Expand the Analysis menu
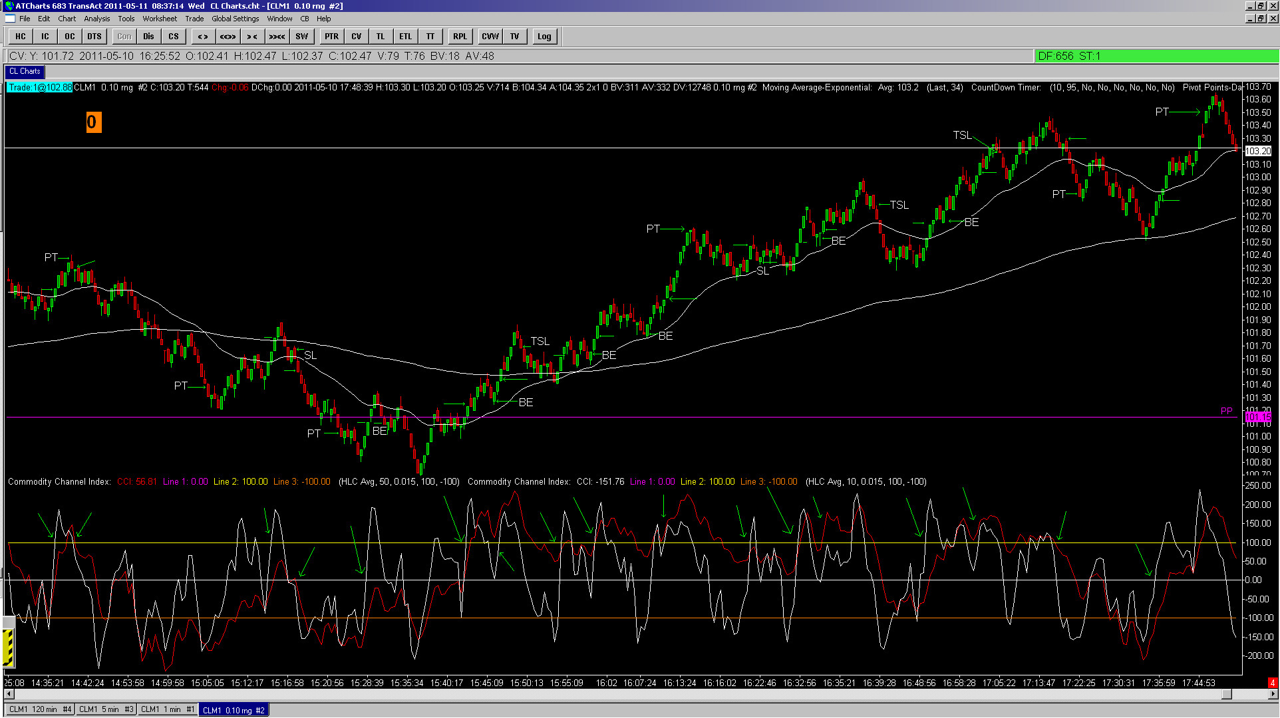The width and height of the screenshot is (1280, 718). point(96,19)
